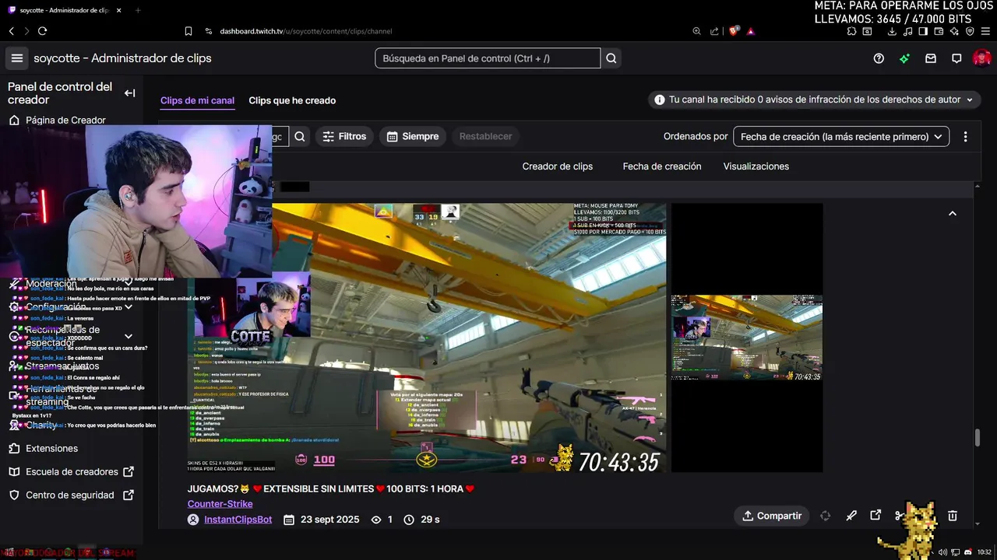This screenshot has height=560, width=997.
Task: Sort by Visualizaciones column header
Action: 756,166
